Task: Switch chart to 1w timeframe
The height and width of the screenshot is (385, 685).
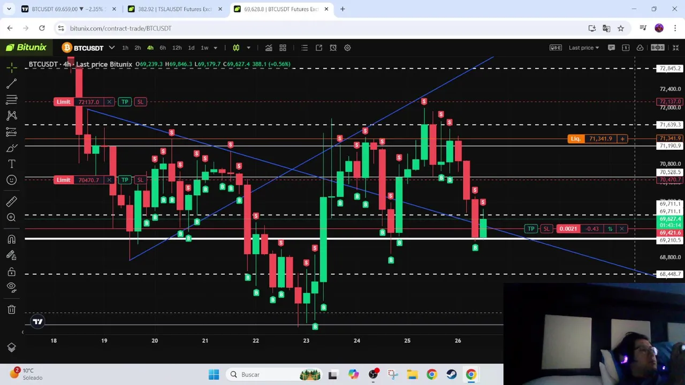Action: 204,48
